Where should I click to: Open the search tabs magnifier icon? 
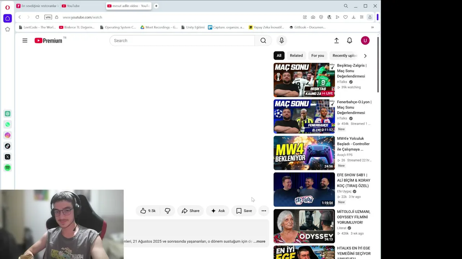coord(346,6)
